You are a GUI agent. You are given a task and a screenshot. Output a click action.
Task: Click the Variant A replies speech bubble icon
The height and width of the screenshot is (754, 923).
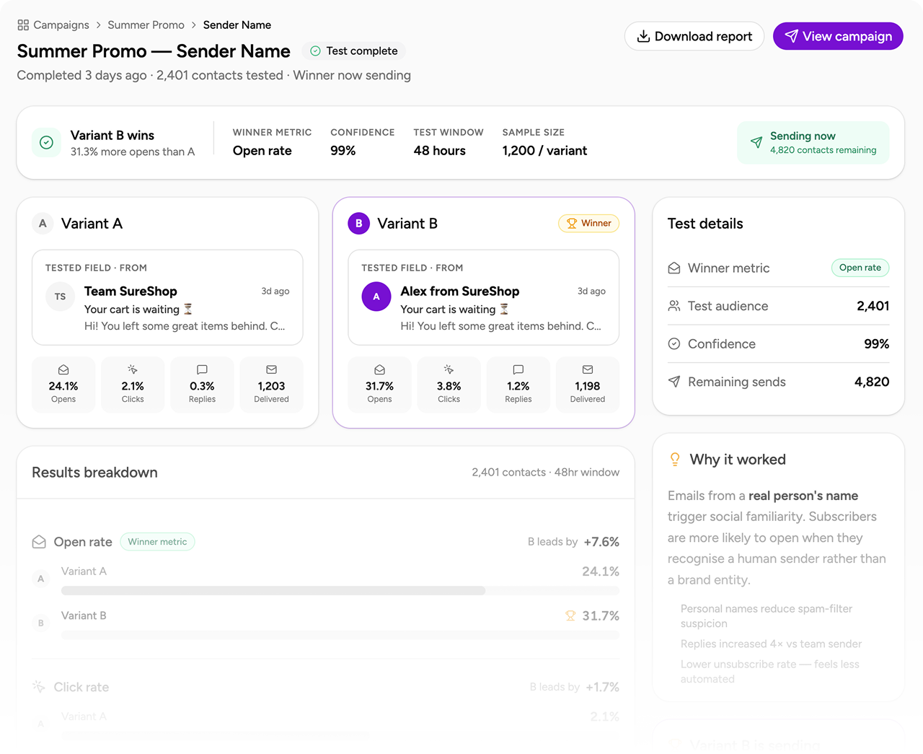coord(202,369)
